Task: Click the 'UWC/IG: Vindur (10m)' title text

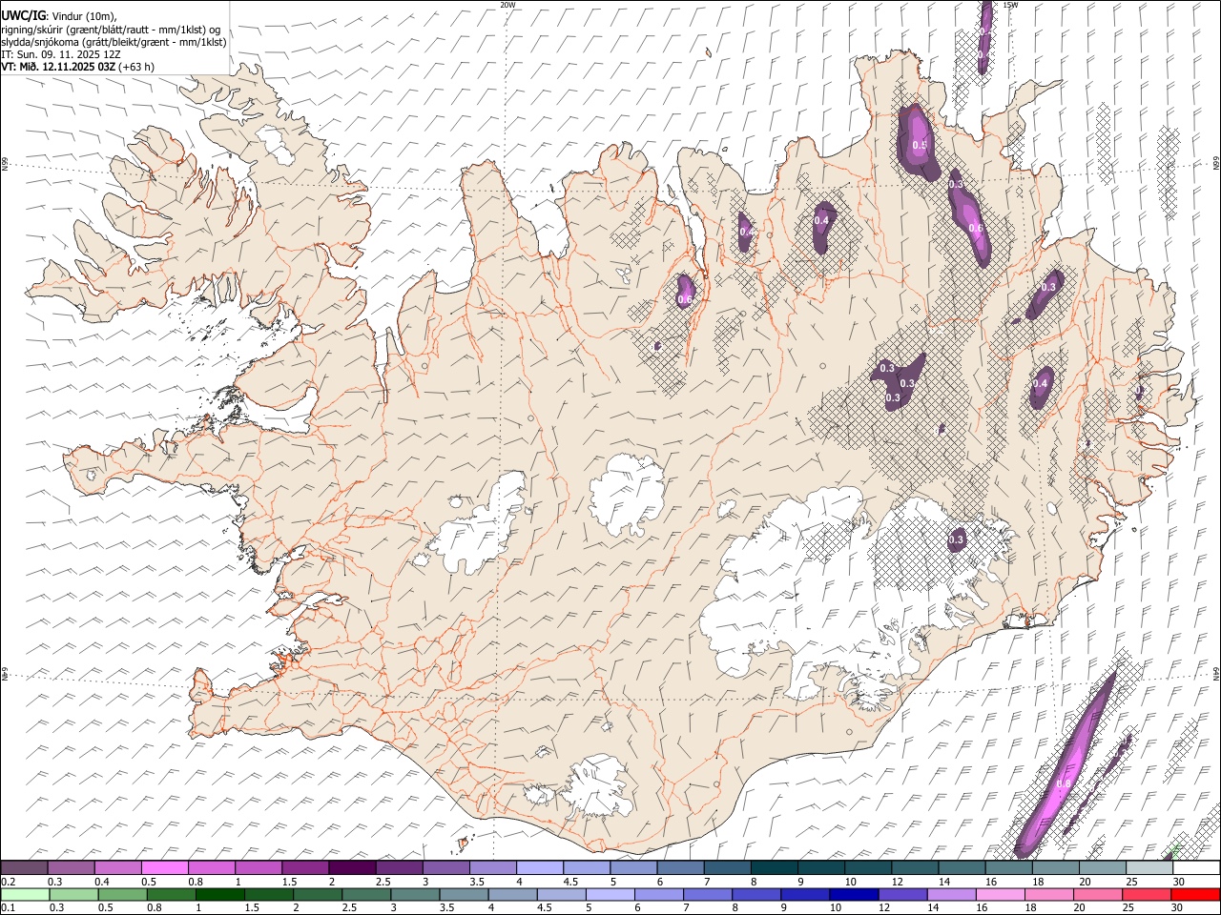Action: (59, 16)
